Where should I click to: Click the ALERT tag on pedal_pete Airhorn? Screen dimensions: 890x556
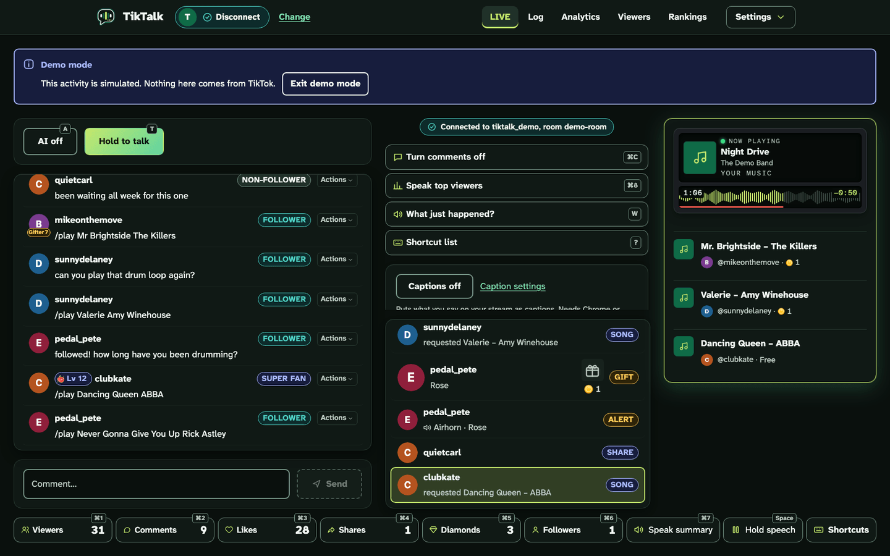pos(621,420)
